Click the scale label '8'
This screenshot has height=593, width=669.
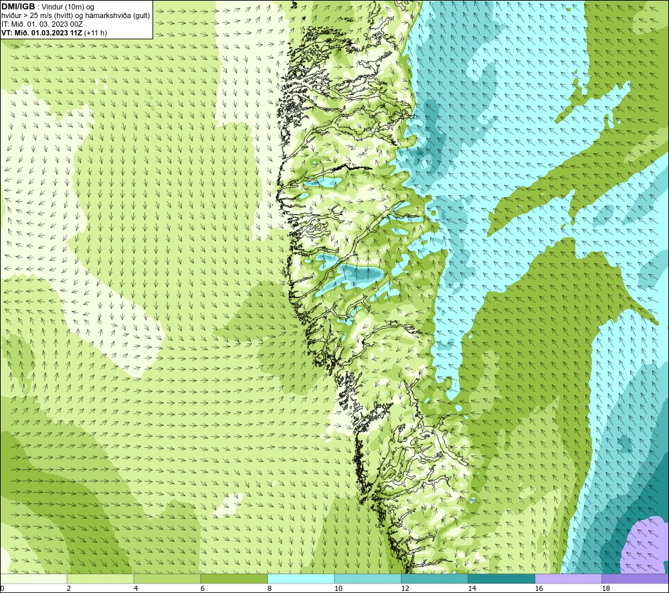269,588
